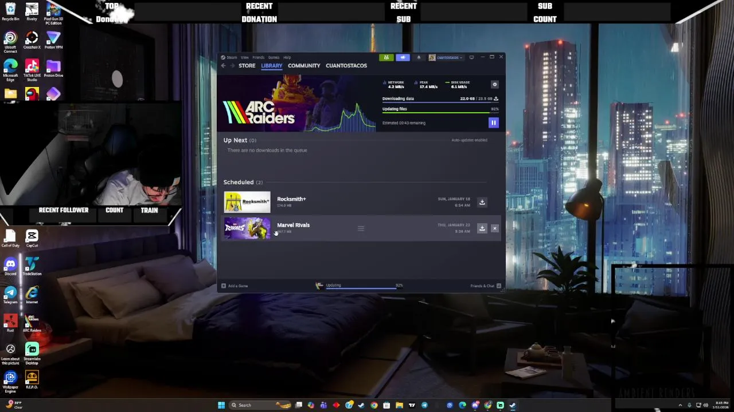Viewport: 734px width, 412px height.
Task: Open ARC Raiders desktop shortcut
Action: [x=32, y=323]
